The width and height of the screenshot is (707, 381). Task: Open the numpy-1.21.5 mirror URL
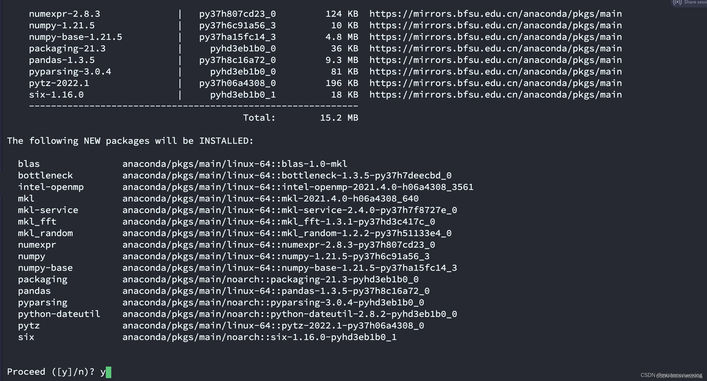tap(496, 25)
